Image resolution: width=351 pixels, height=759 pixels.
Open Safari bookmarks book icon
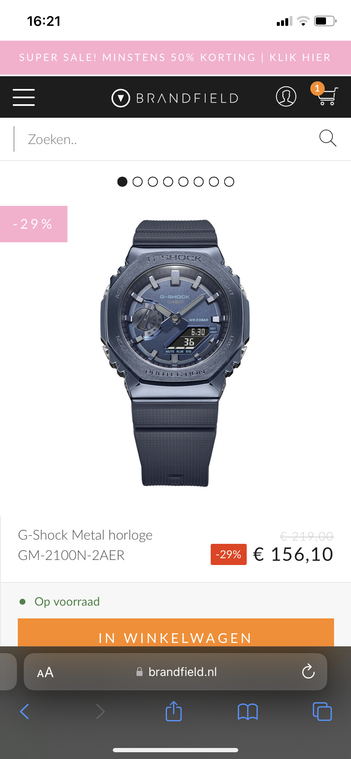click(248, 712)
